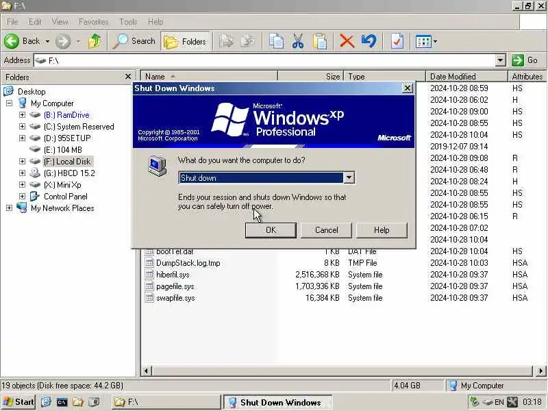The width and height of the screenshot is (548, 411).
Task: Expand the (B:) RamDrive node
Action: coord(22,114)
